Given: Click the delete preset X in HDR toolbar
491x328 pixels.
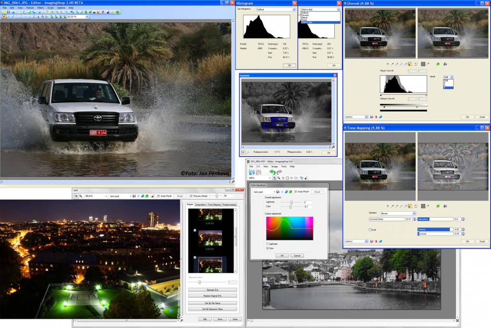Looking at the screenshot, I should pos(139,196).
